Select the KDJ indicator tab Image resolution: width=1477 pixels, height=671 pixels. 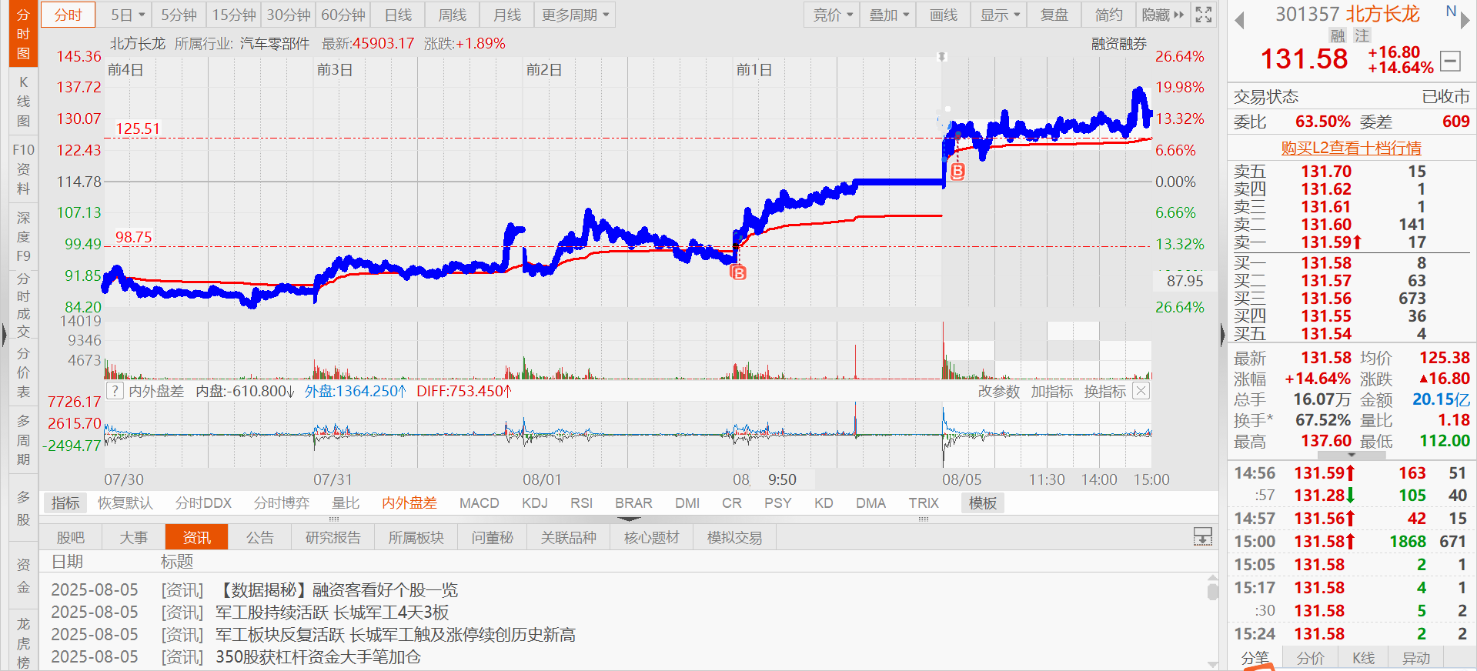tap(535, 502)
